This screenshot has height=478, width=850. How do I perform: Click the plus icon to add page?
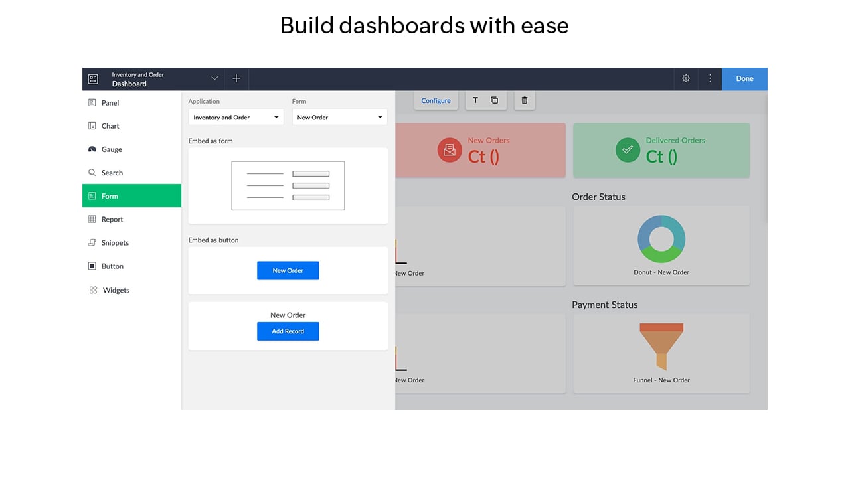click(236, 78)
